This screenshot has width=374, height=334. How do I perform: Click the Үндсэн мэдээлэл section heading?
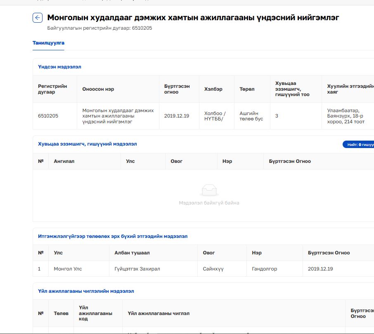59,67
